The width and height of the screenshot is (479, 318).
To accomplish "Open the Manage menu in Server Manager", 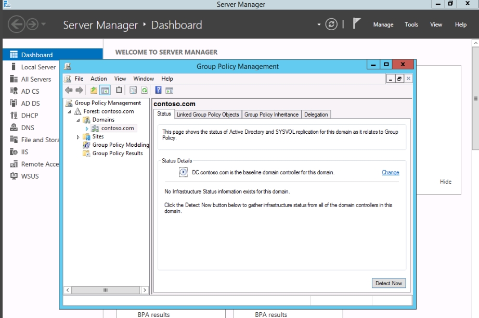I will [x=383, y=24].
